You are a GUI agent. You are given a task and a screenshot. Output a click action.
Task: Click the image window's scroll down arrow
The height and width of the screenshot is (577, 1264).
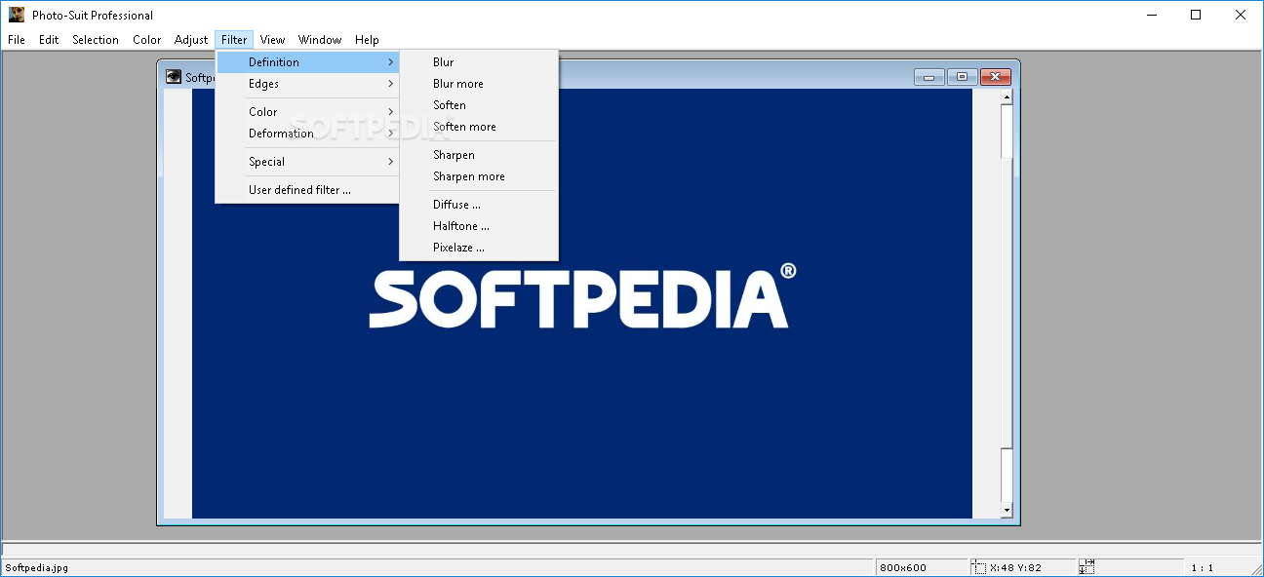(1007, 511)
